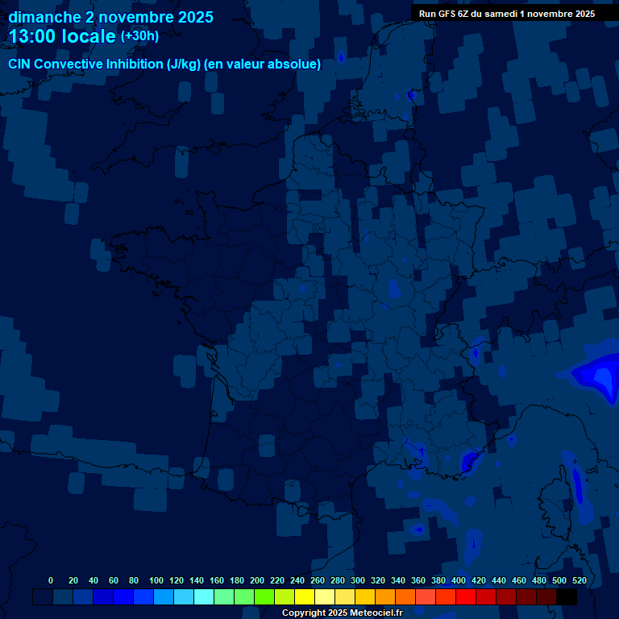The height and width of the screenshot is (619, 619).
Task: Click the Run GFS 6Z header label
Action: [x=507, y=14]
